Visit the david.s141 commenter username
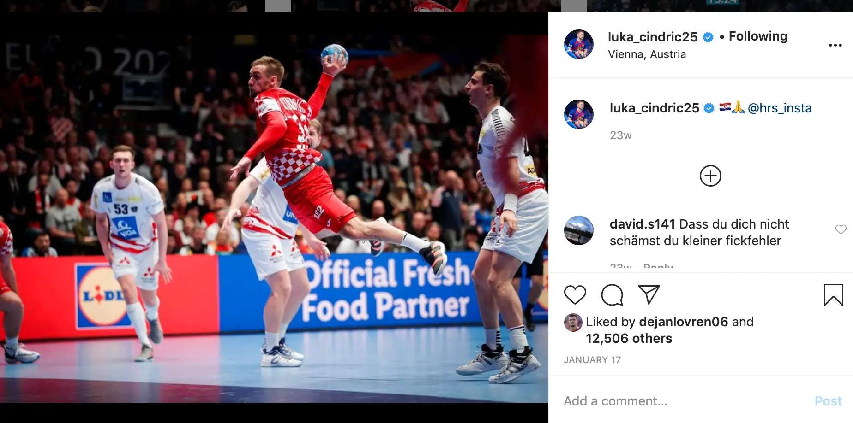 (x=642, y=224)
